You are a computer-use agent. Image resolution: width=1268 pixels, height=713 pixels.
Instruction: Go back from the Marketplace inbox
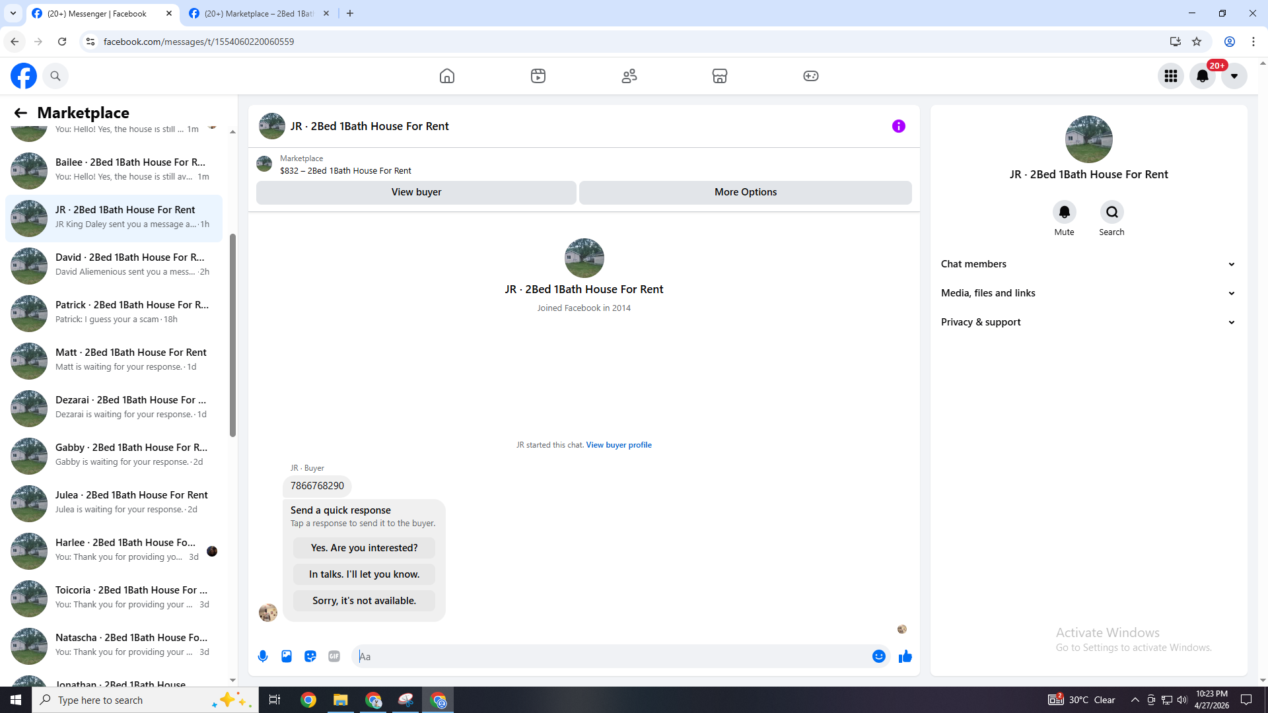[20, 113]
